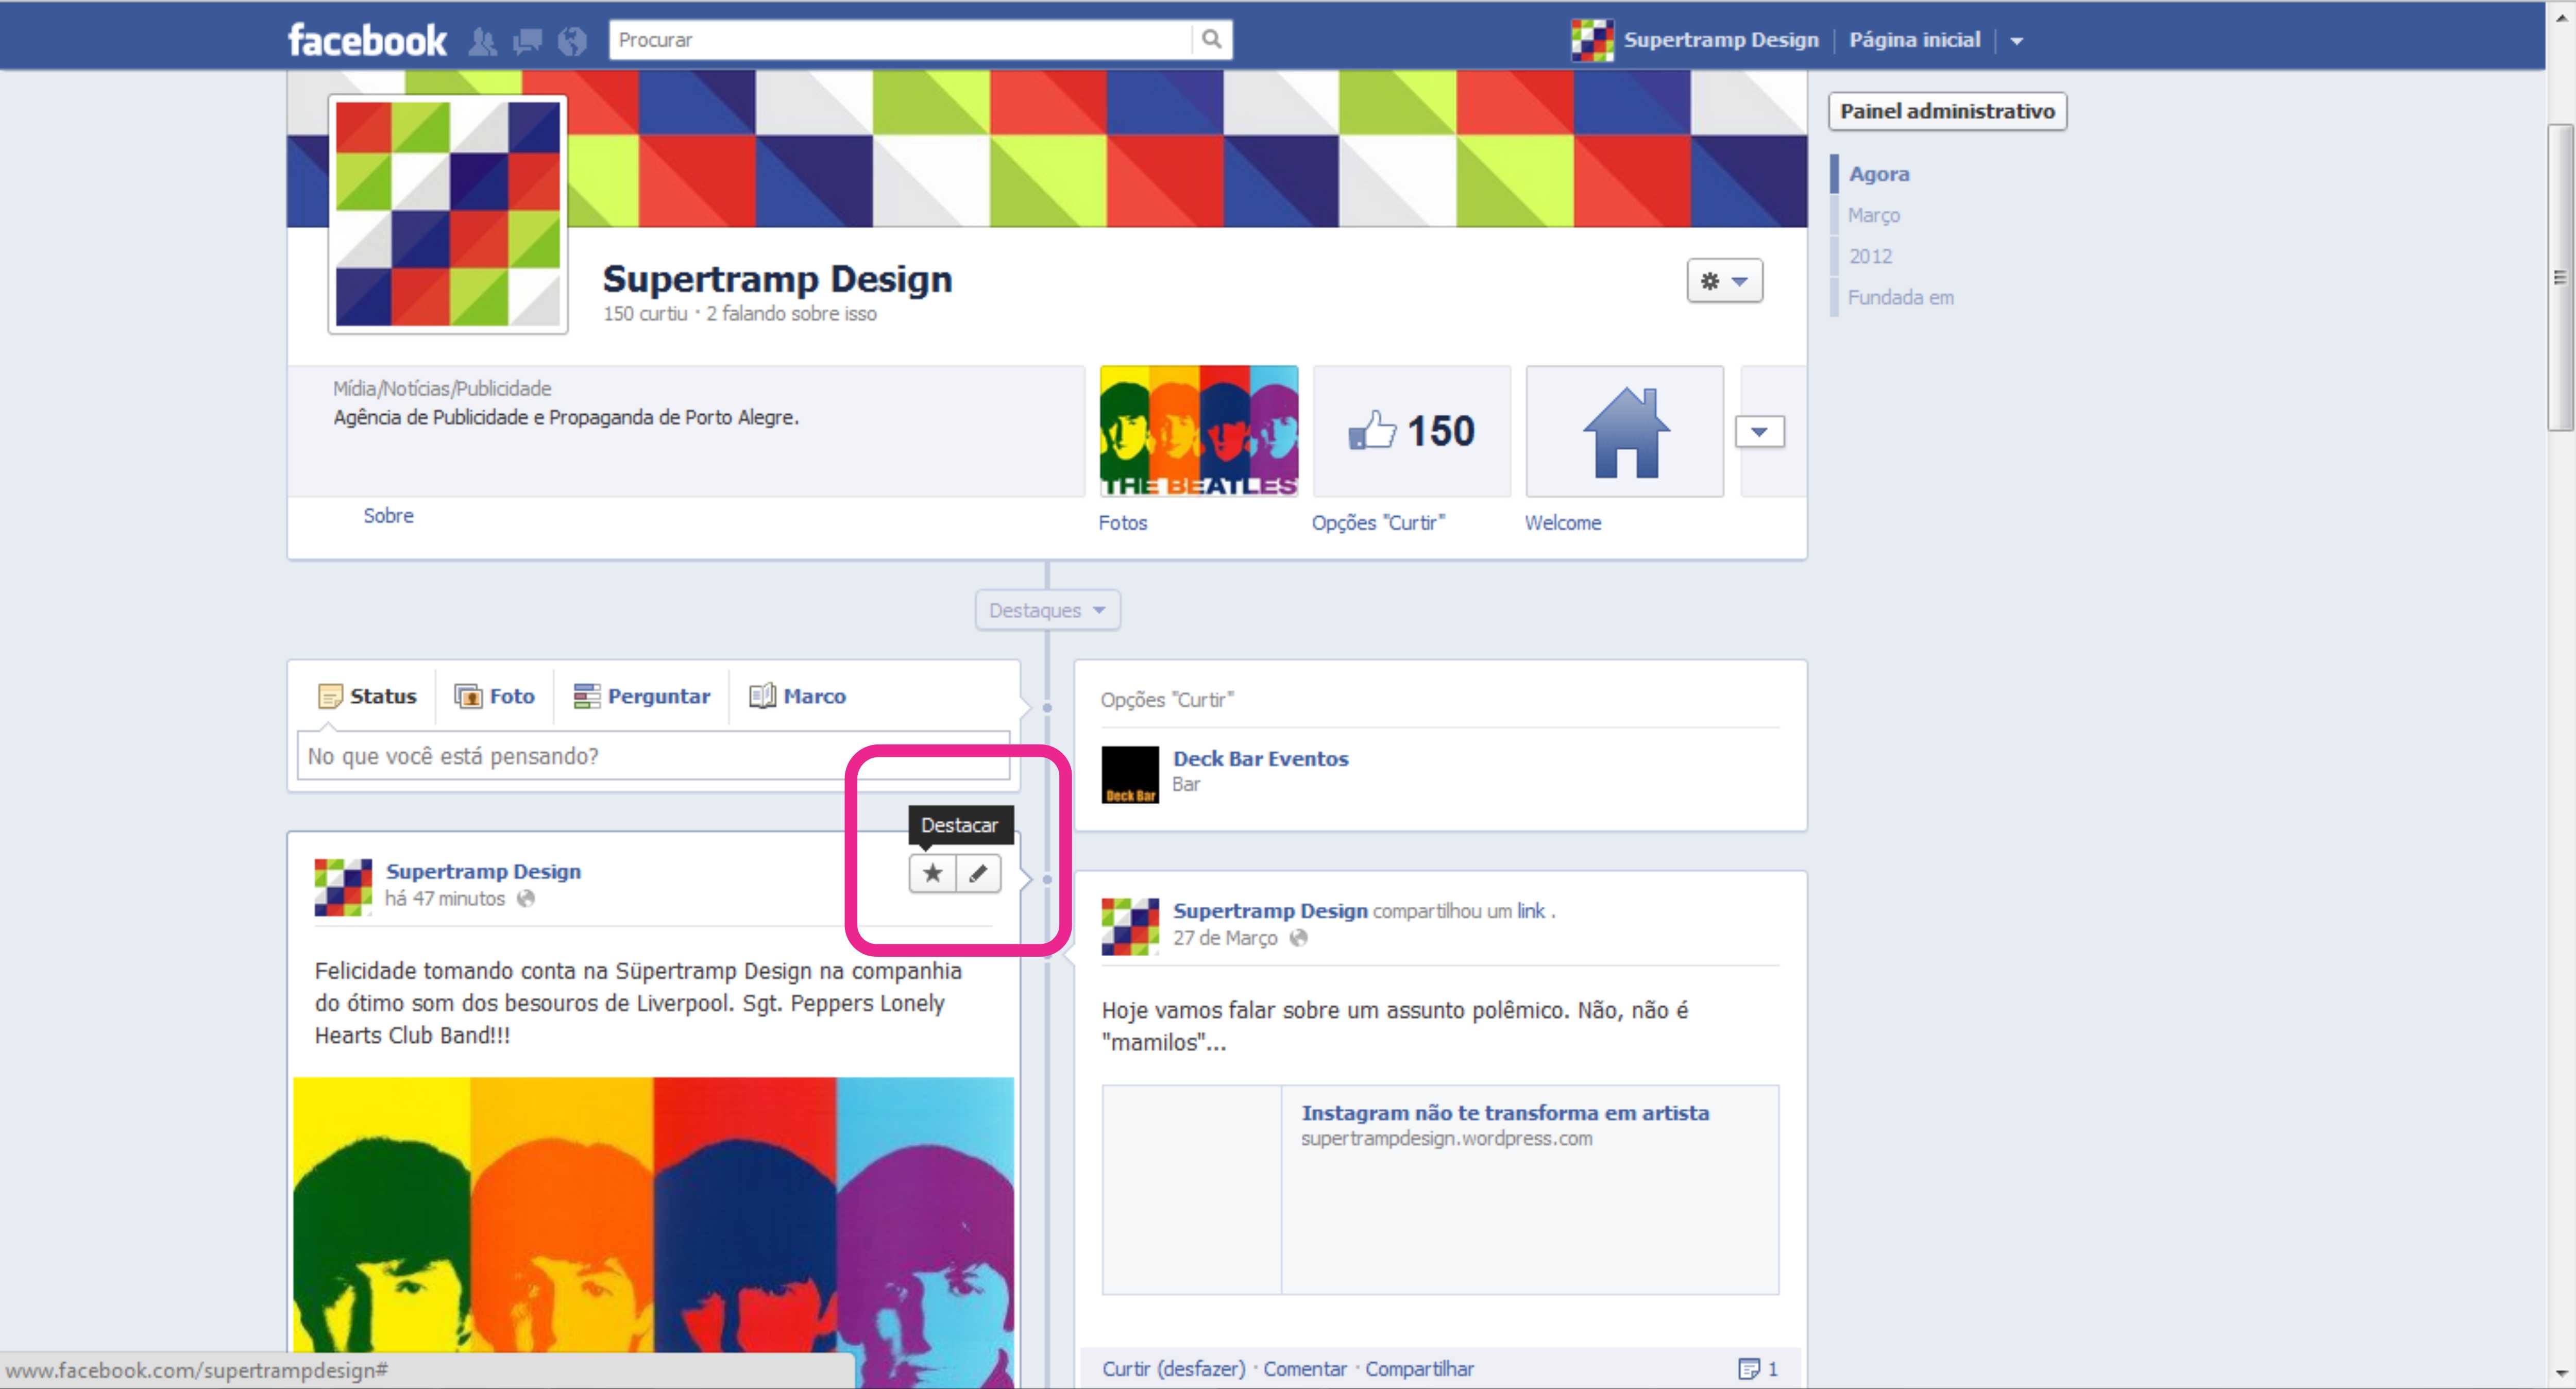
Task: Open the Painel administrativo button
Action: point(1946,111)
